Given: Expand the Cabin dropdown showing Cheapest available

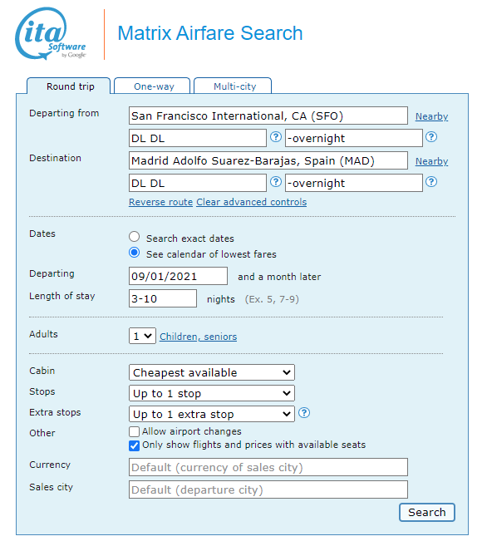Looking at the screenshot, I should tap(212, 372).
